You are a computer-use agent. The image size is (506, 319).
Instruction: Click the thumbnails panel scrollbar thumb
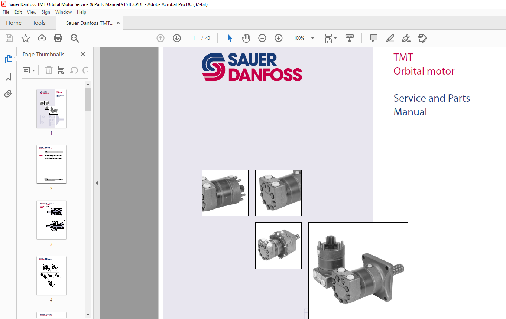(x=88, y=99)
